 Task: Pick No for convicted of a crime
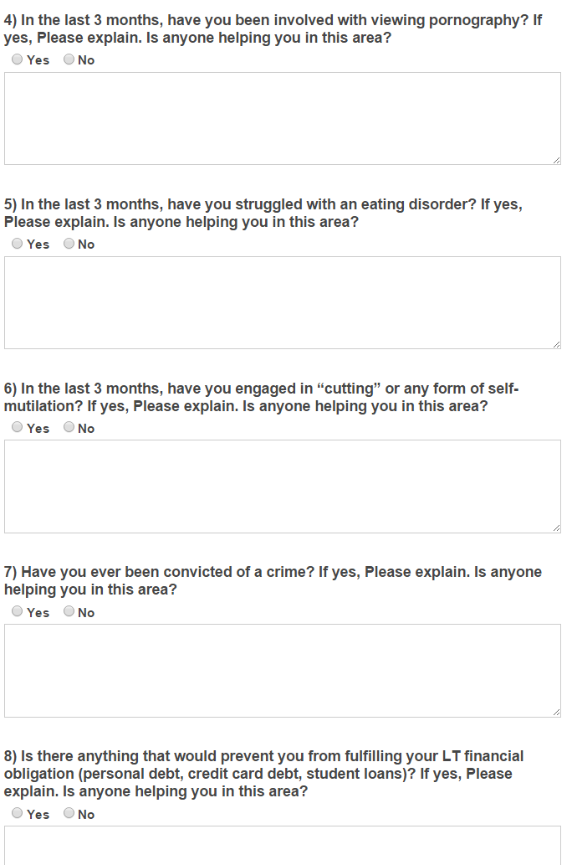tap(69, 611)
